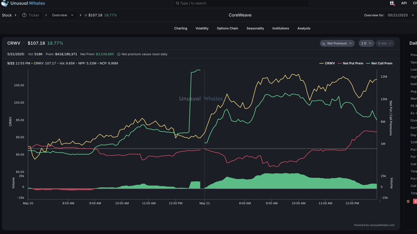Switch to the Charting tab
Screen dimensions: 417x234
tap(181, 28)
